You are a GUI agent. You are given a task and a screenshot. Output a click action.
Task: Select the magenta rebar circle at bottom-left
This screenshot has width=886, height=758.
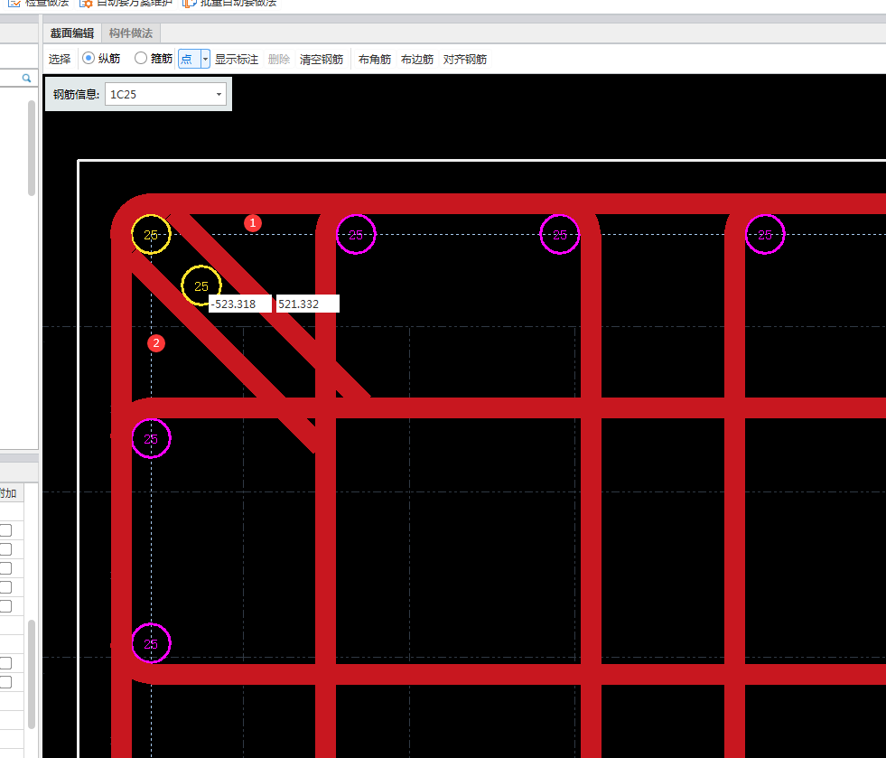151,643
